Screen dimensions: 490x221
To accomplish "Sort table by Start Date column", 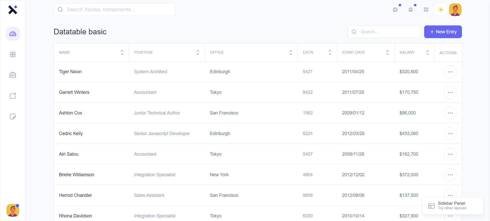I will click(387, 52).
